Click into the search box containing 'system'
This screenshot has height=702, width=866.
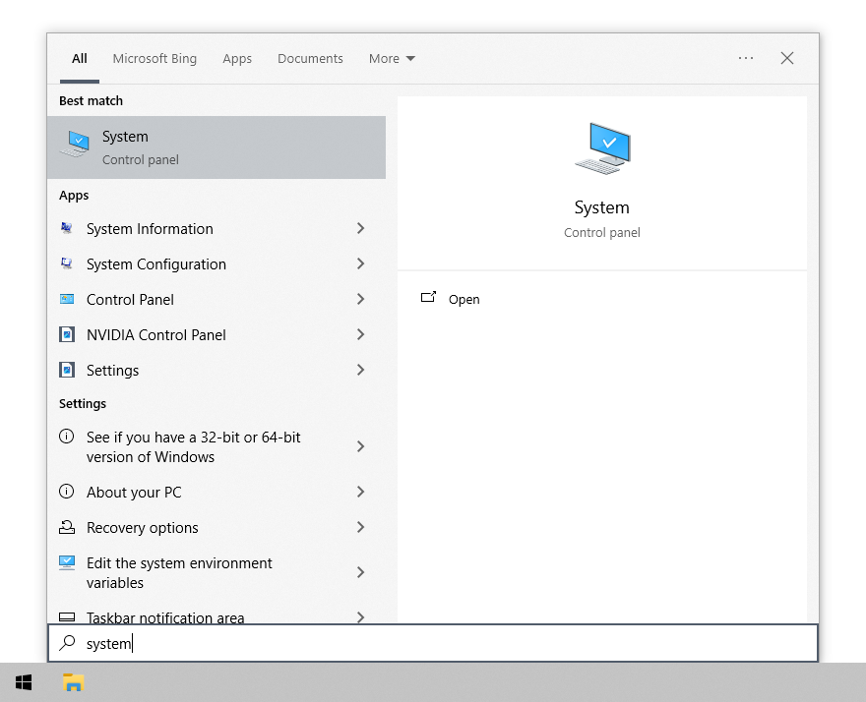click(433, 643)
